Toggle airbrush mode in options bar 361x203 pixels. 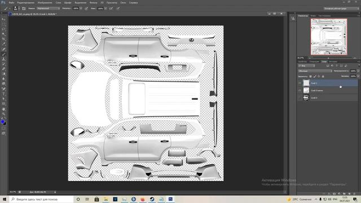pos(111,8)
